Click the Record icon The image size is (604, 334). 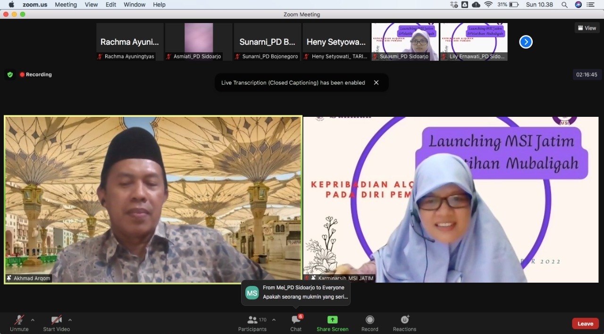click(x=369, y=320)
